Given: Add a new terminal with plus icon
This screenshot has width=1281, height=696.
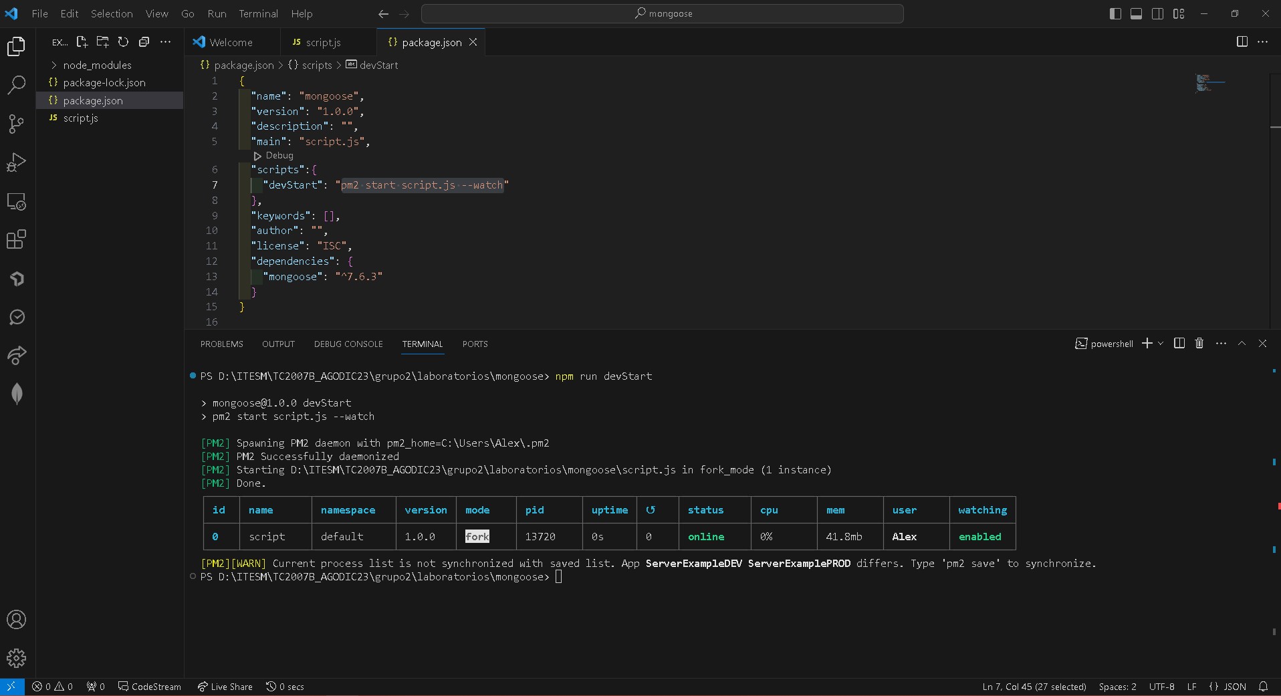Looking at the screenshot, I should [x=1147, y=343].
